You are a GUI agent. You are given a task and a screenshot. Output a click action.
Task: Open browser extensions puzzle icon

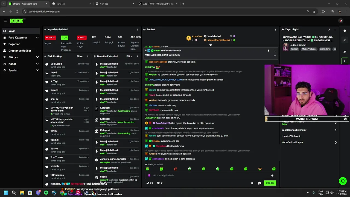323,11
